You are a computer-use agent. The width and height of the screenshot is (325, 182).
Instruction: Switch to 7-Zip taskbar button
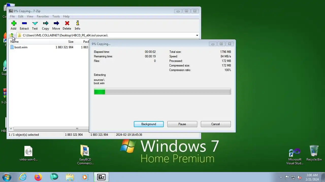pyautogui.click(x=101, y=177)
